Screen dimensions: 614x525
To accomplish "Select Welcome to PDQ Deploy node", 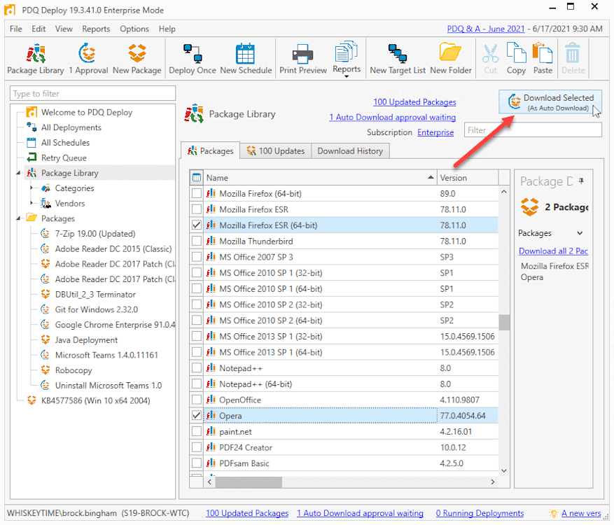I will point(87,113).
